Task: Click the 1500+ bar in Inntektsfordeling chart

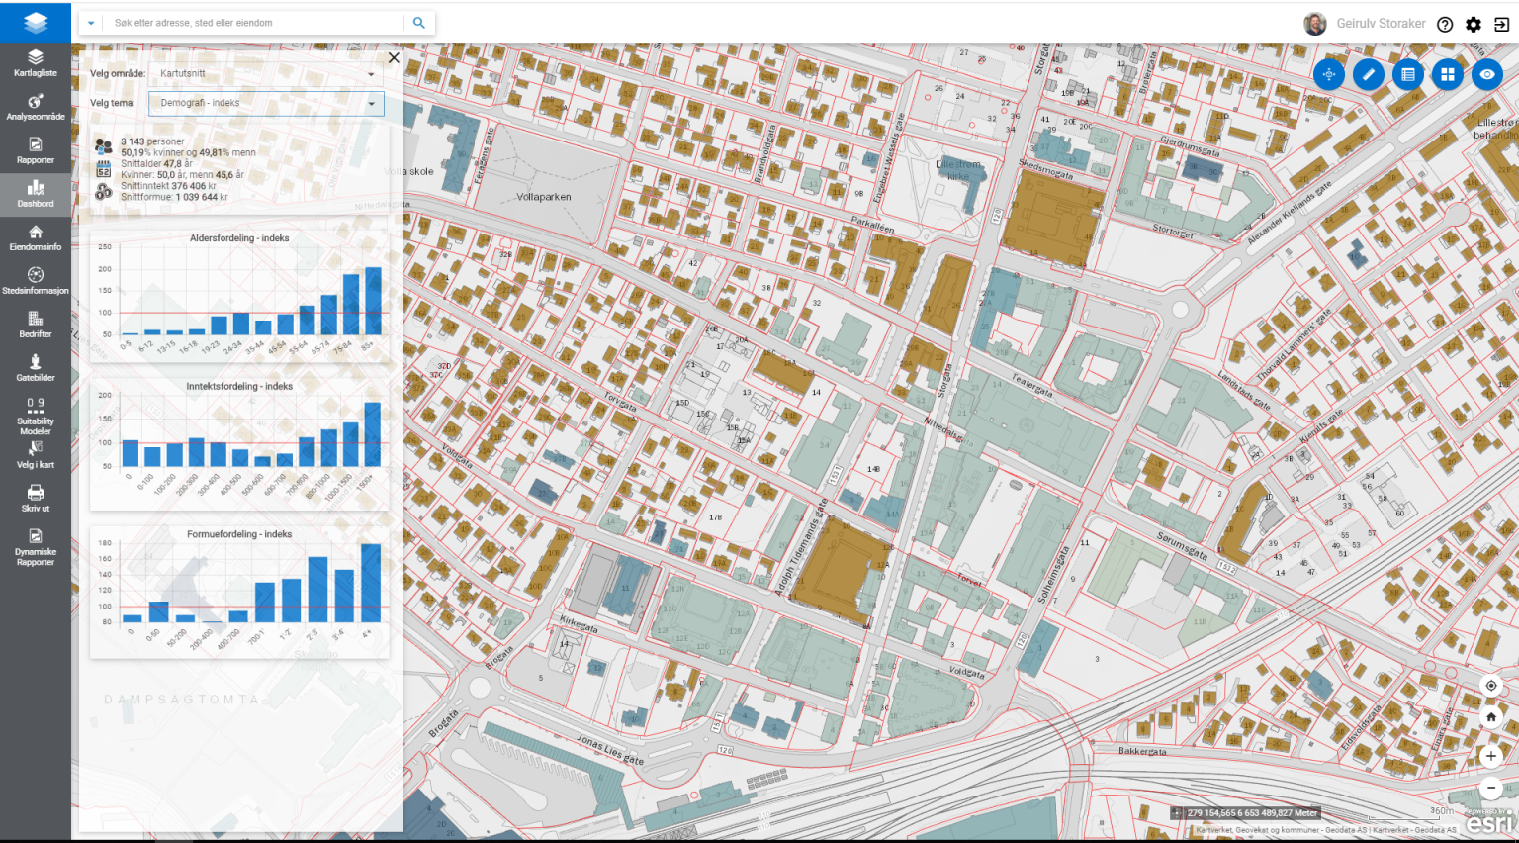Action: click(x=372, y=434)
